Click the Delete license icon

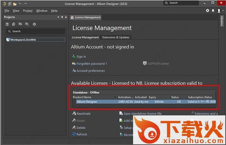coord(74,128)
